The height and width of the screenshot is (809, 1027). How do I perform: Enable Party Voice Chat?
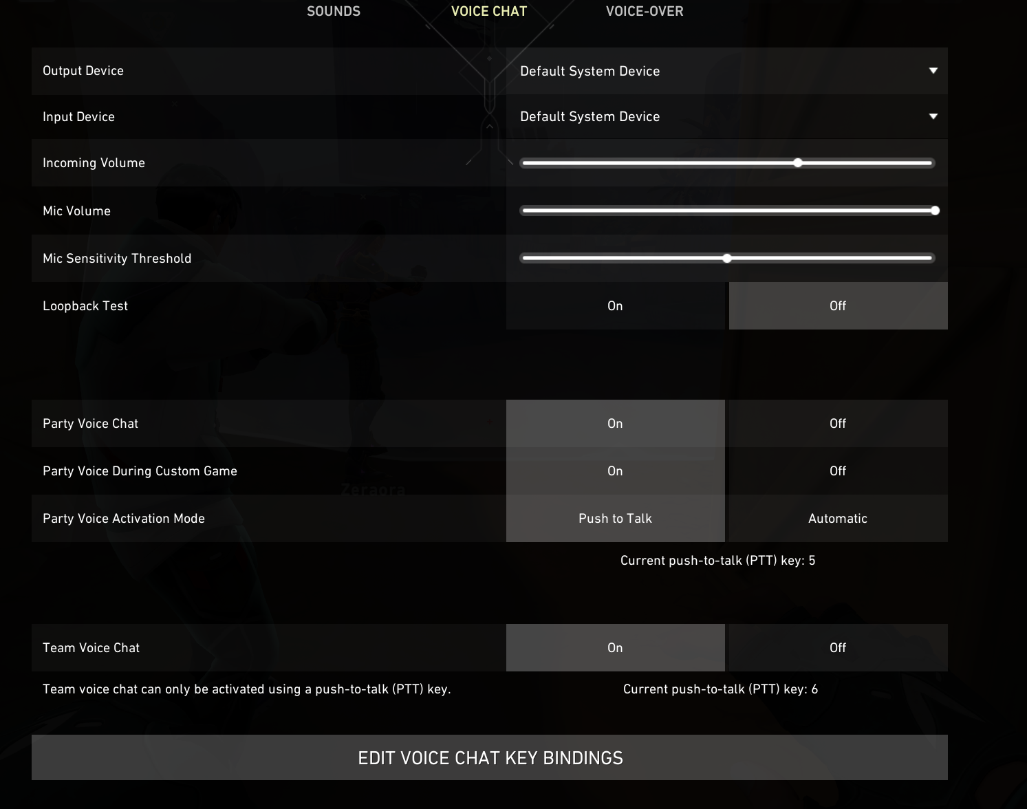615,424
